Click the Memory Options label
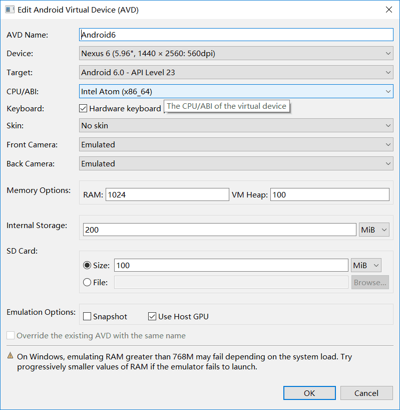This screenshot has height=410, width=400. [39, 190]
